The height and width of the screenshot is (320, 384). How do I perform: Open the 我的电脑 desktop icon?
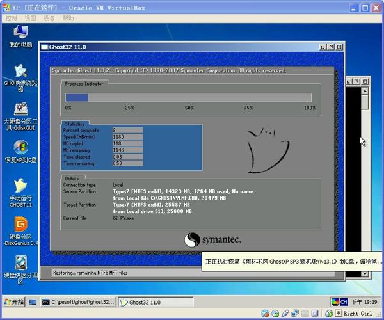[x=20, y=36]
